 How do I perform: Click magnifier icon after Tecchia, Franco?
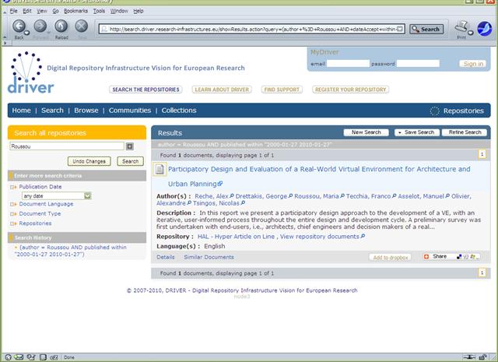(x=394, y=196)
